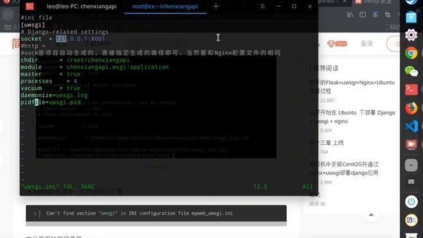Click the '/root/chenxiangapi' chdir value
Viewport: 423px width, 238px height.
click(x=98, y=60)
